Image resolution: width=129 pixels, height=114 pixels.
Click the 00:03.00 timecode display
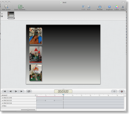click(63, 92)
